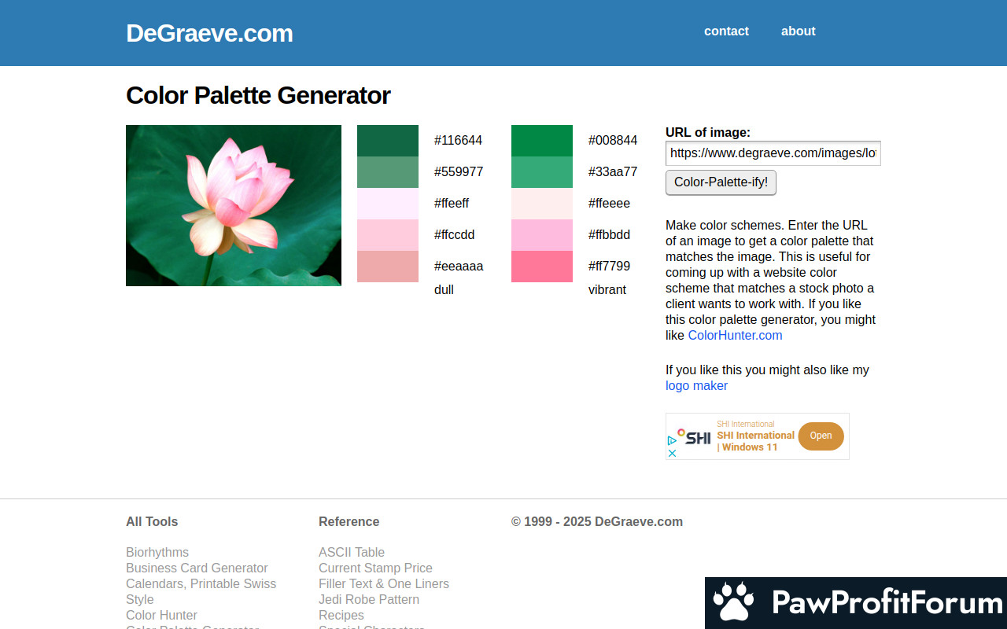1007x629 pixels.
Task: Go to Business Card Generator
Action: point(197,568)
